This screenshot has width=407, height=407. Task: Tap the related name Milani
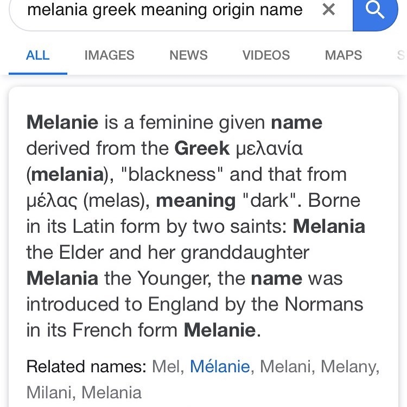[49, 392]
